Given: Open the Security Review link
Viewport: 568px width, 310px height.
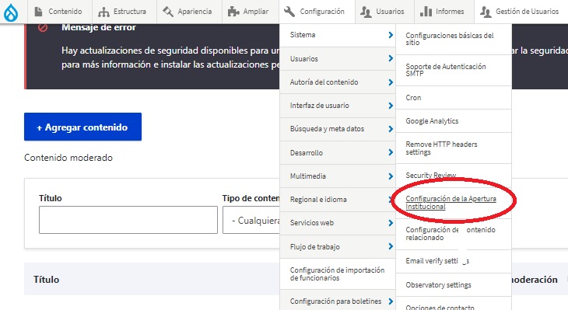Looking at the screenshot, I should click(x=431, y=175).
